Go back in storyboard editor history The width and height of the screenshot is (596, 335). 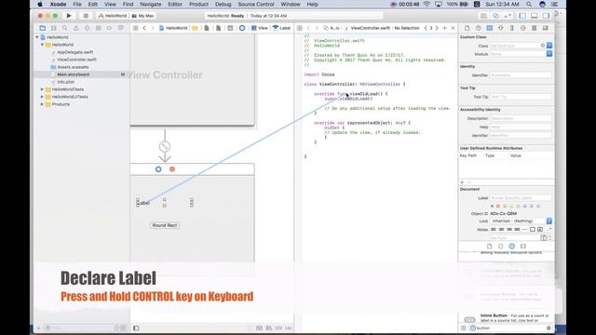point(144,28)
